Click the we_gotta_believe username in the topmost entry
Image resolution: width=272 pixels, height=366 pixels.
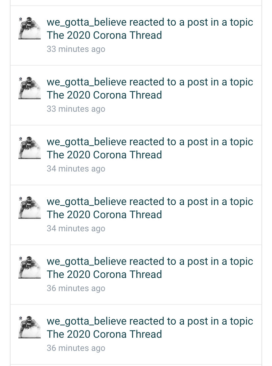coord(86,22)
